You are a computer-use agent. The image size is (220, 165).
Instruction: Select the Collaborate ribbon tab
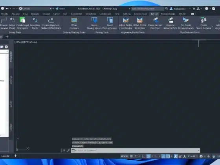pyautogui.click(x=105, y=14)
